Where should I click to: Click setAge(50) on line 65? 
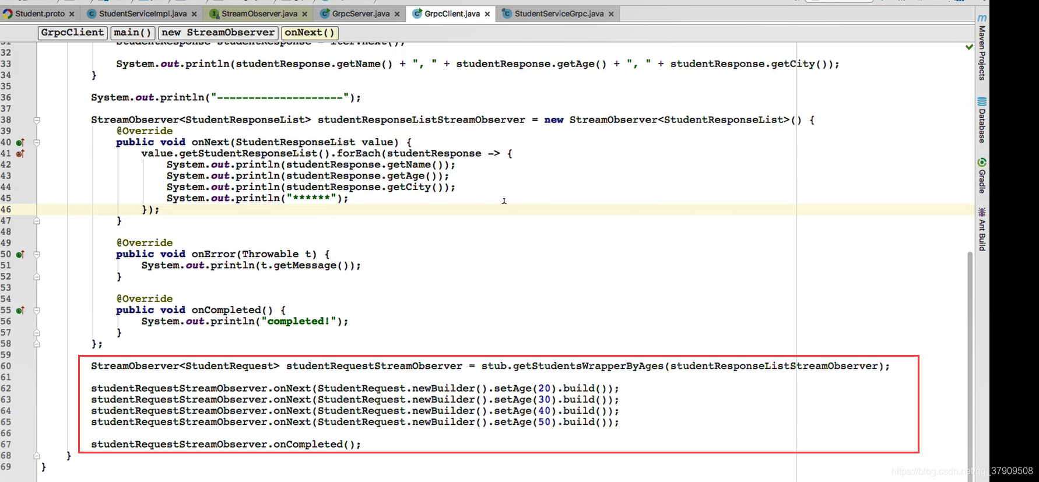526,421
